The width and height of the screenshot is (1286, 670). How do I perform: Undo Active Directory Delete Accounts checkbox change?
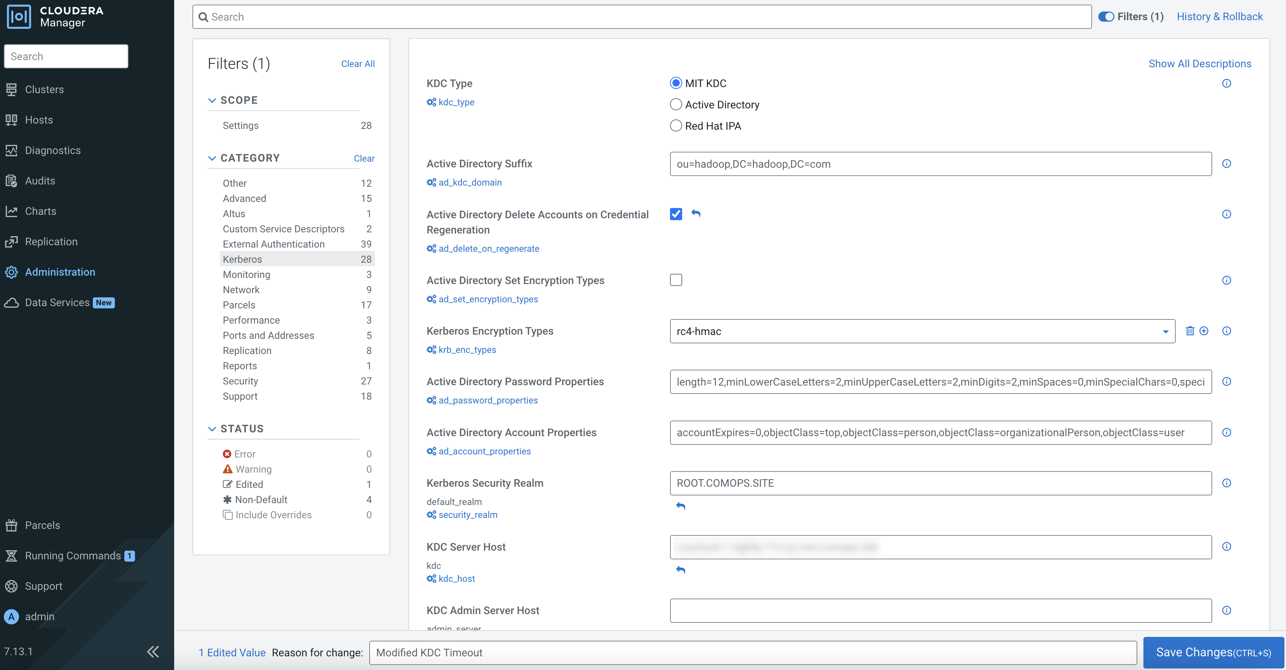click(696, 214)
